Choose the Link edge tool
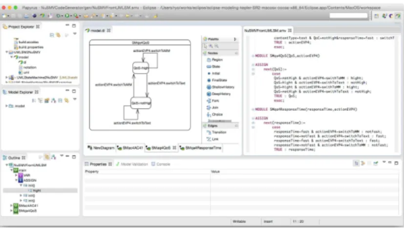Image resolution: width=404 pixels, height=230 pixels. 213,139
